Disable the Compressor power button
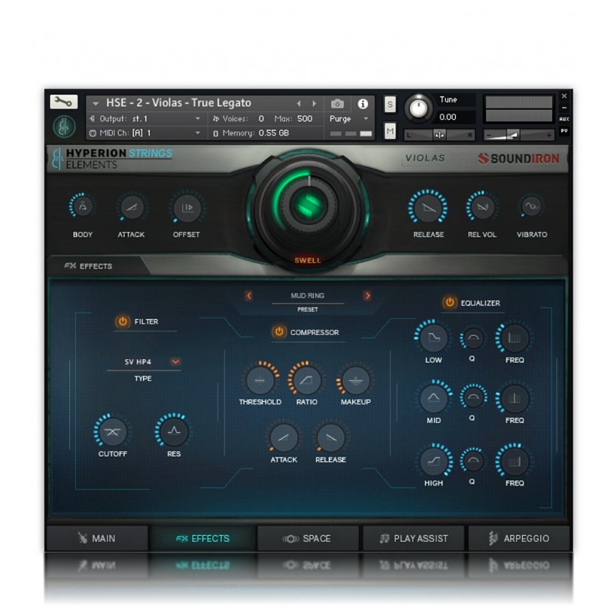Image resolution: width=615 pixels, height=615 pixels. 279,332
